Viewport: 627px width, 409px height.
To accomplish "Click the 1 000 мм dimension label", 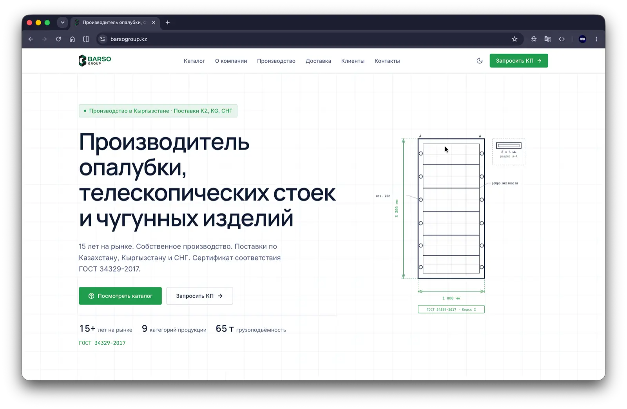I will (451, 299).
